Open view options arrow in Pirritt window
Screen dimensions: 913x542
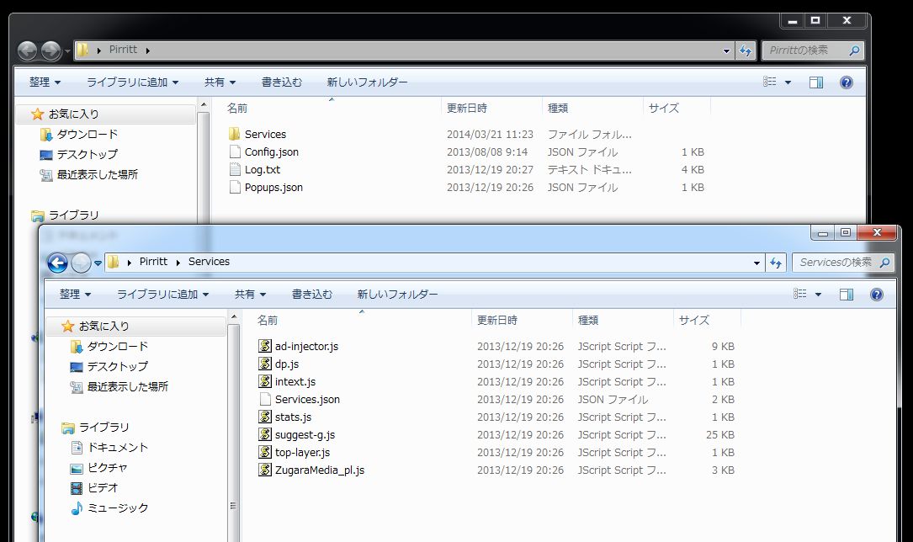point(788,82)
